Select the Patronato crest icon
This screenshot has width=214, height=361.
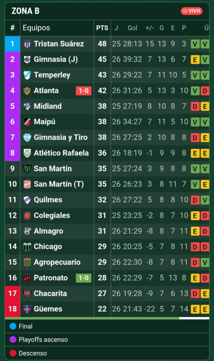coord(27,278)
